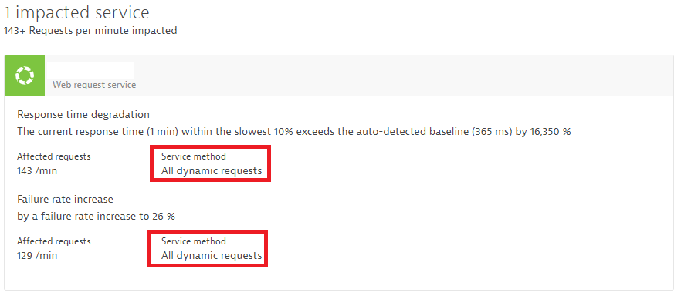The image size is (681, 296).
Task: Click the green web request service icon
Action: [x=25, y=76]
